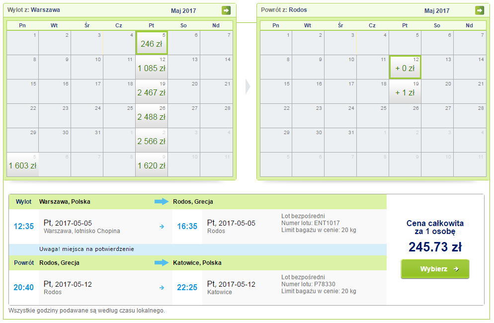Select departure price 246 zł on May 5
Screen dimensions: 494x323
click(x=152, y=43)
